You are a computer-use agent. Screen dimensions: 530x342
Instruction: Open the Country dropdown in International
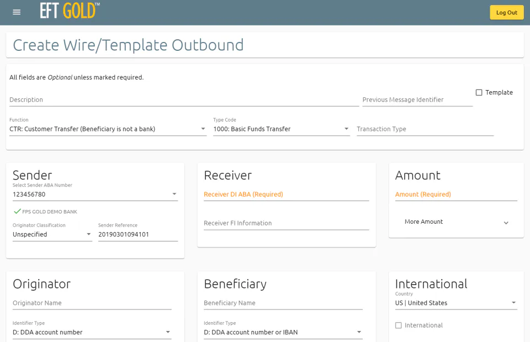456,303
